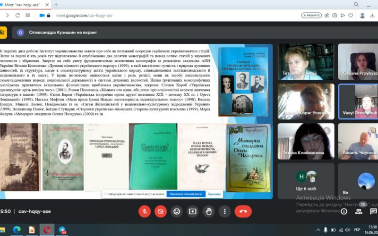Click the present screen icon
The image size is (378, 236).
pos(192,211)
